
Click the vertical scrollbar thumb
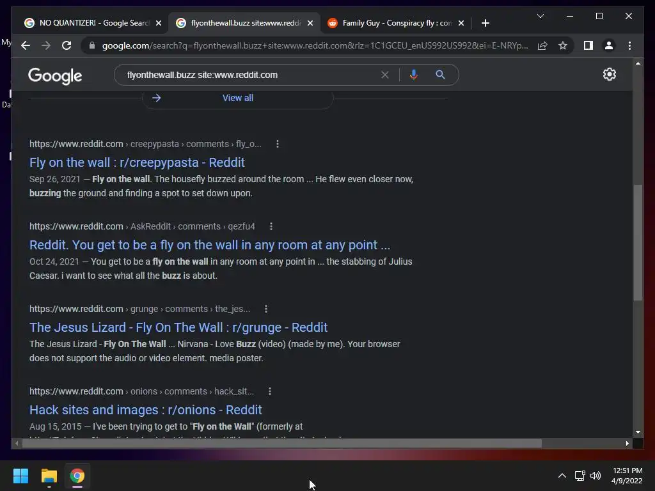[x=638, y=242]
